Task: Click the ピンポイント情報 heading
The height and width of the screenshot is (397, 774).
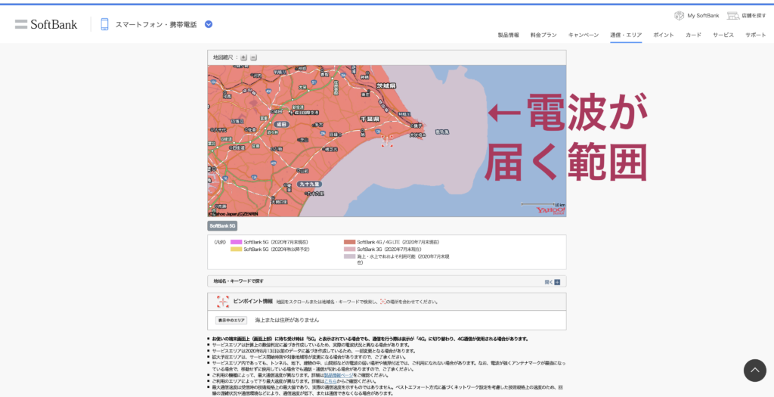Action: (252, 301)
